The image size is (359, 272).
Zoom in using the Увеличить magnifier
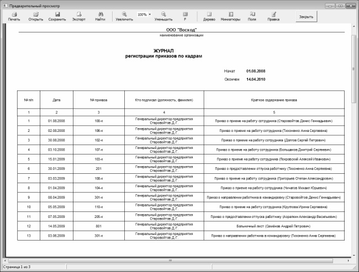(124, 15)
